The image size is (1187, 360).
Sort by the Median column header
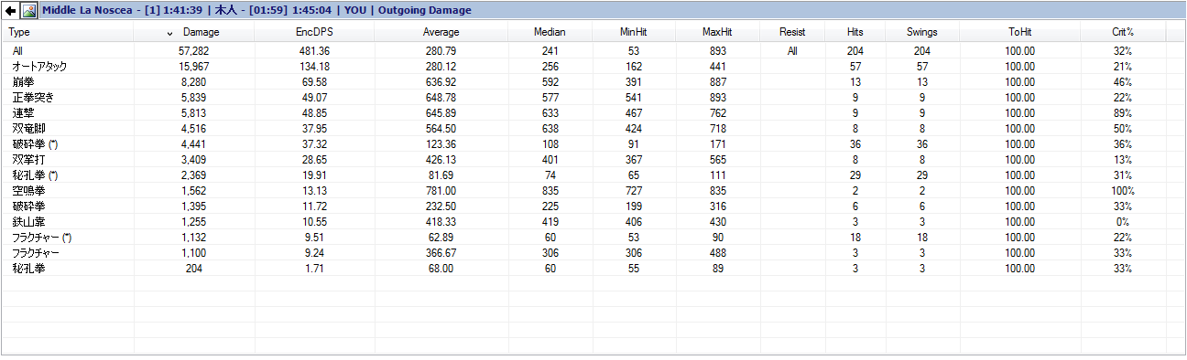pos(550,32)
